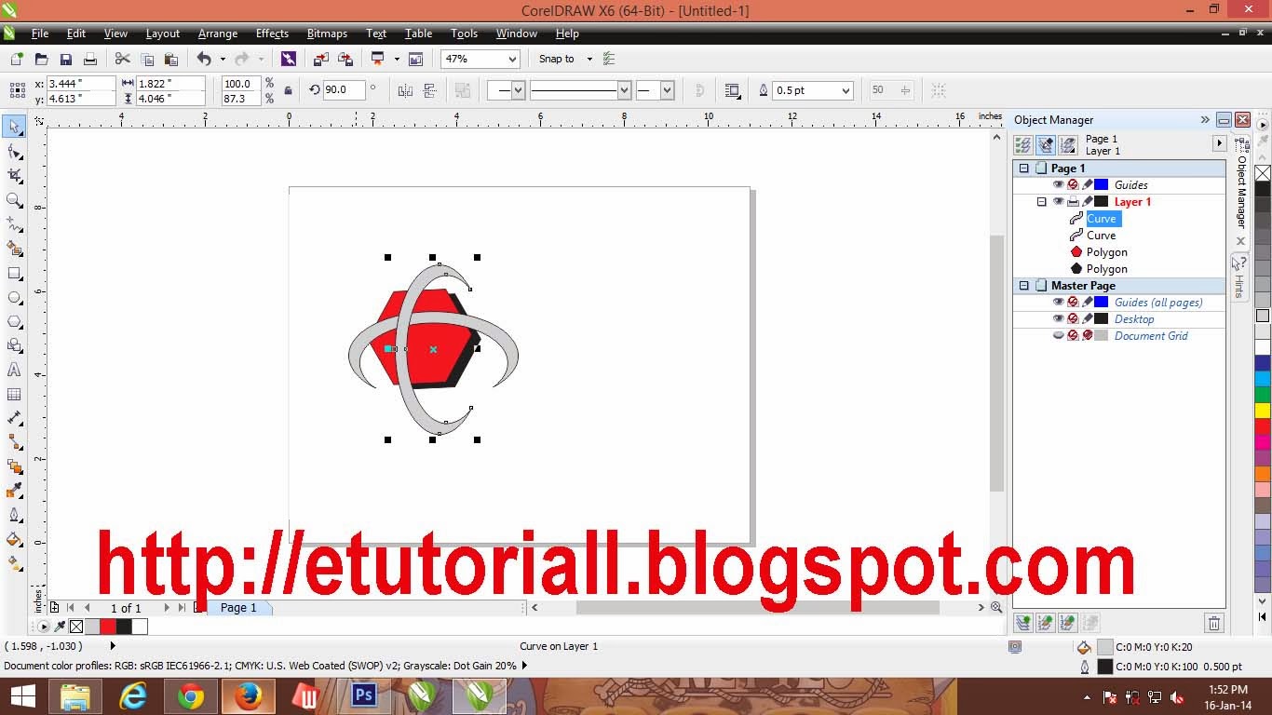Toggle printer icon of Layer 1
The height and width of the screenshot is (715, 1272).
coord(1073,202)
